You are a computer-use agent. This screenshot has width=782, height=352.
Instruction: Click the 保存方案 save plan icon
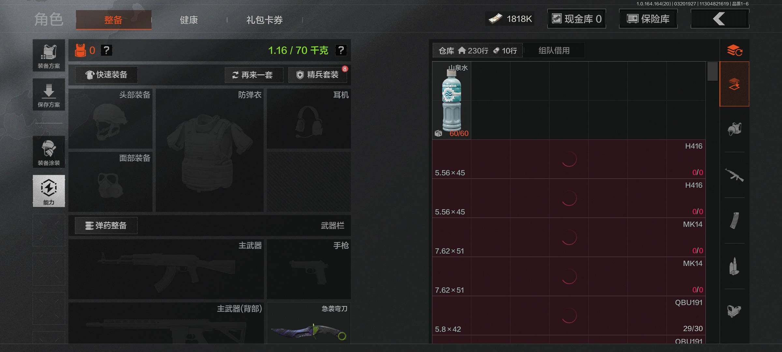pyautogui.click(x=49, y=95)
